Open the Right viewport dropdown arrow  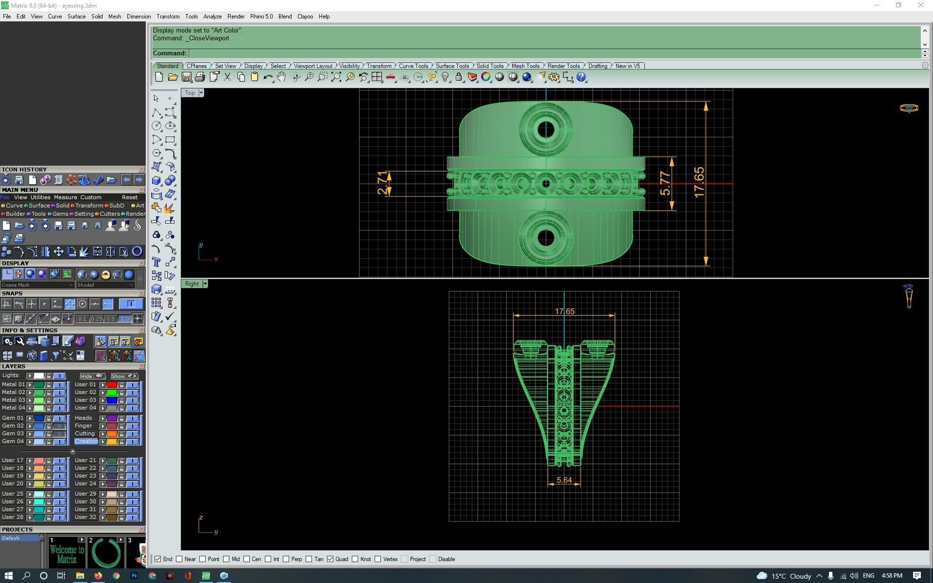[205, 284]
